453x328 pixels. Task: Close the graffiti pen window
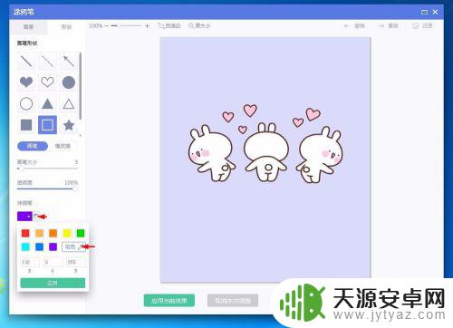tap(435, 12)
